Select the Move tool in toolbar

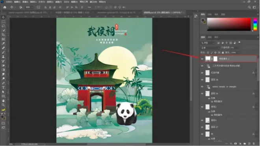point(3,17)
